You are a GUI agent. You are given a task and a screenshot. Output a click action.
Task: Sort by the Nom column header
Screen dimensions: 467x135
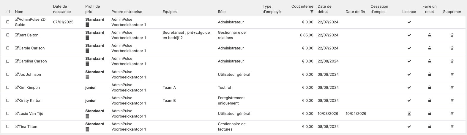[x=19, y=12]
